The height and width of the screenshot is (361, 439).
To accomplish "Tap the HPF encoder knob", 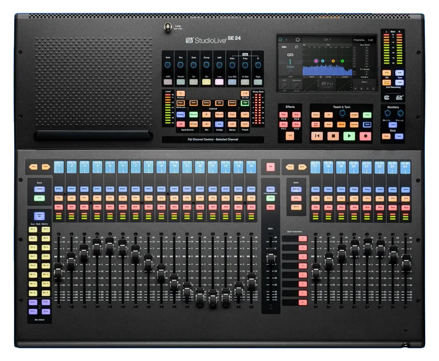I will (x=219, y=65).
